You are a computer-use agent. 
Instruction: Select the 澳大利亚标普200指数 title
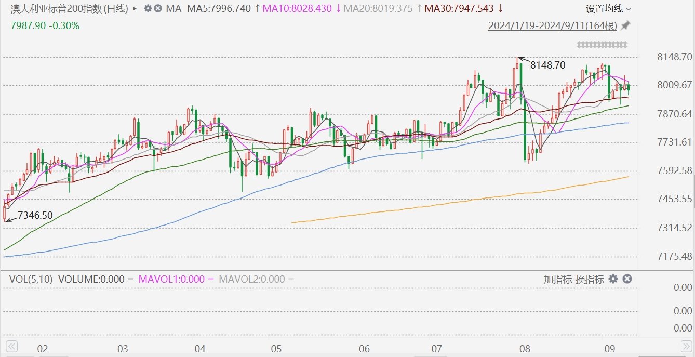click(x=50, y=9)
